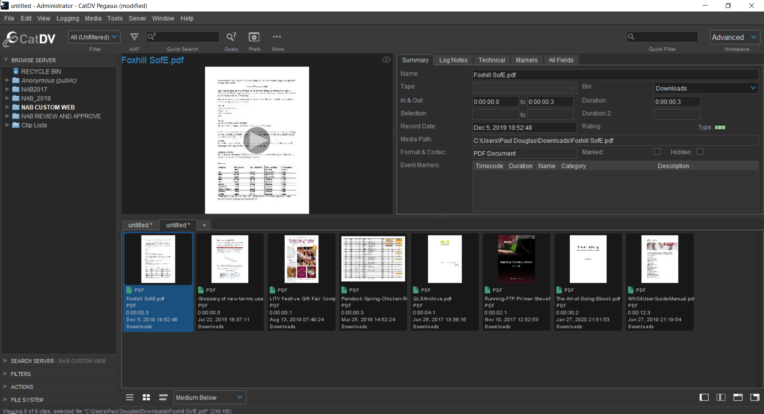The image size is (764, 414).
Task: Open the Bin Downloads dropdown
Action: pyautogui.click(x=706, y=88)
